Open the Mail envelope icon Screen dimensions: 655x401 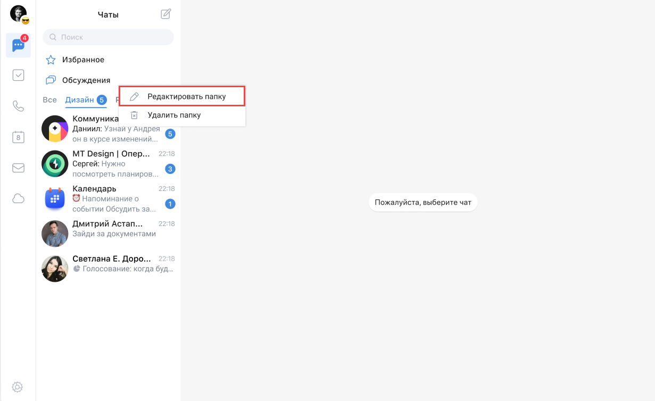(18, 168)
